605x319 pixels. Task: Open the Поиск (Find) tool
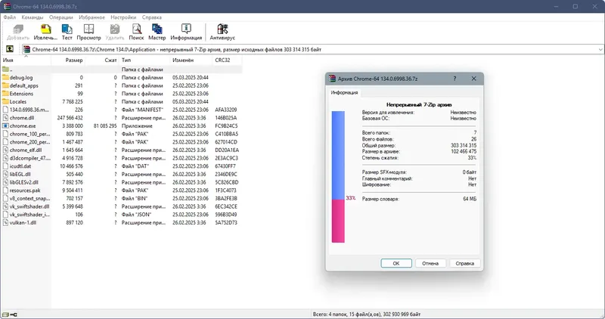[x=136, y=32]
